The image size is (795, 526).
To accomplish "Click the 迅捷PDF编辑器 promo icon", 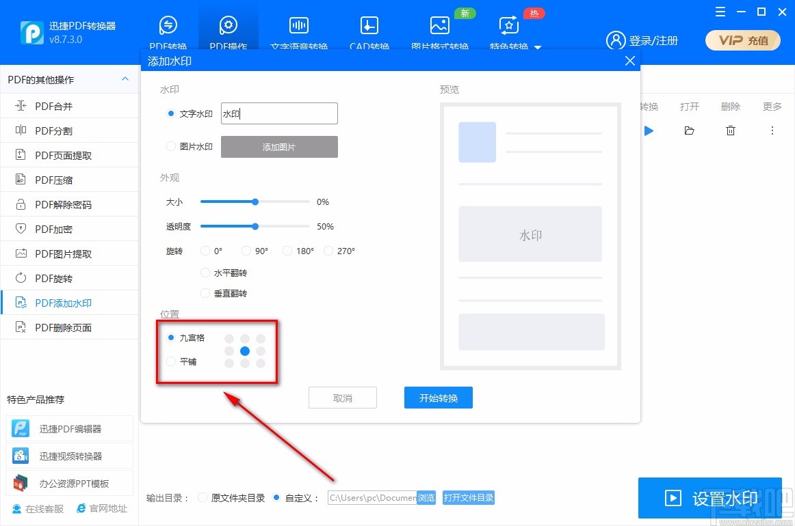I will 20,428.
